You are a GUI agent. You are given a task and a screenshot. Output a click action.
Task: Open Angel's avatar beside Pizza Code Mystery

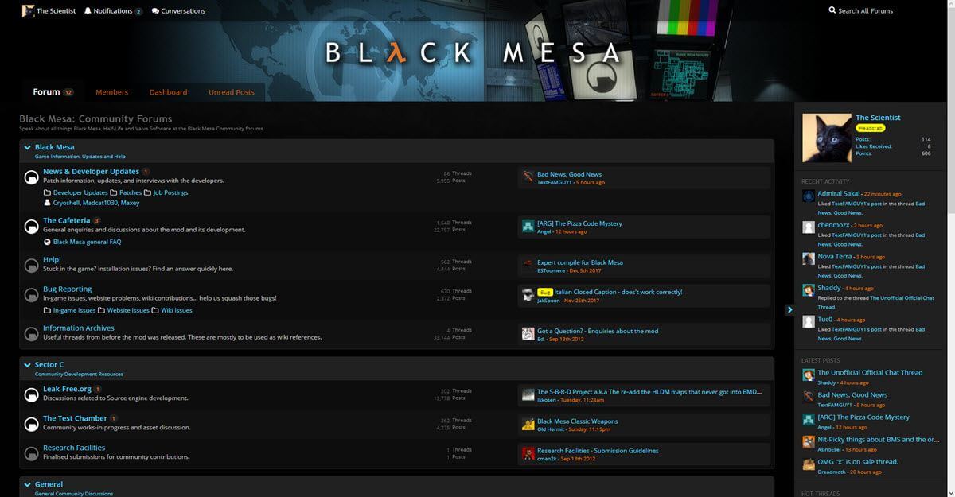coord(528,227)
